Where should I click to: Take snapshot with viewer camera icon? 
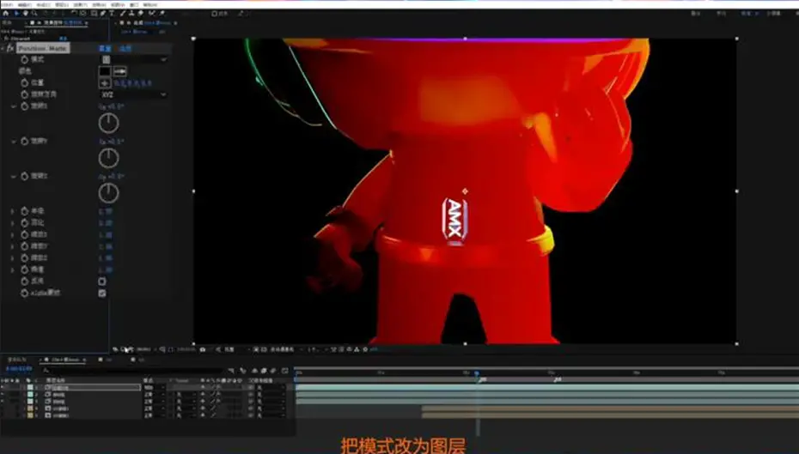203,349
